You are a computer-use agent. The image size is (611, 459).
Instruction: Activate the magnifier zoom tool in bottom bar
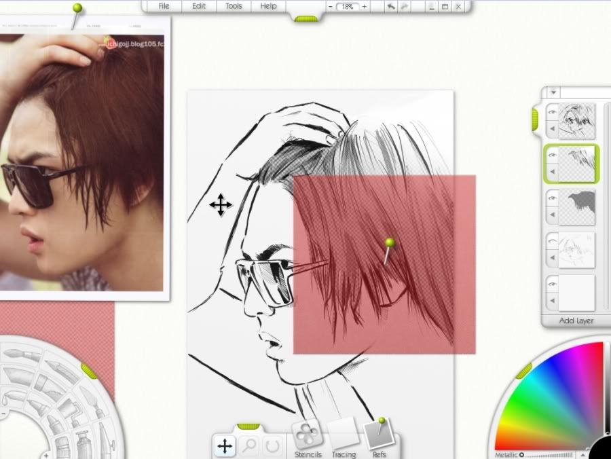click(249, 445)
